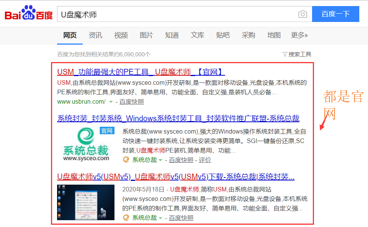368x227 pixels.
Task: Go to the 贴吧 tab
Action: pyautogui.click(x=223, y=35)
